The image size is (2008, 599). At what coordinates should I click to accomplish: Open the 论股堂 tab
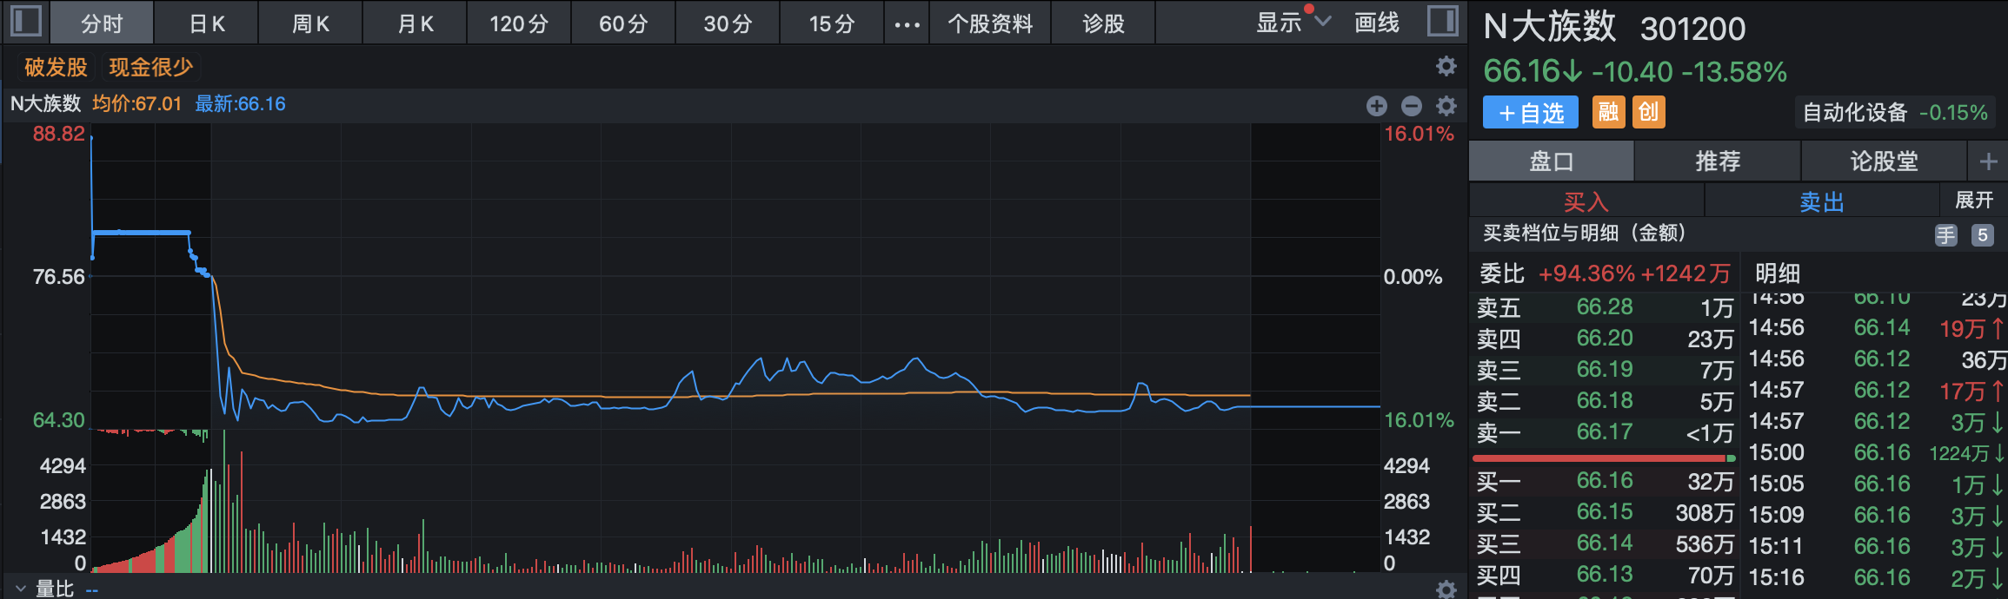click(x=1884, y=161)
